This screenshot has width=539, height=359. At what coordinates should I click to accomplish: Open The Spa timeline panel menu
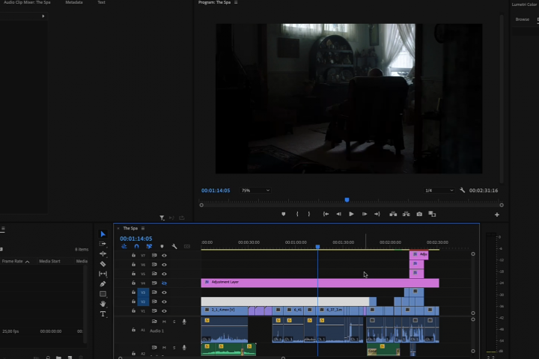tap(143, 228)
